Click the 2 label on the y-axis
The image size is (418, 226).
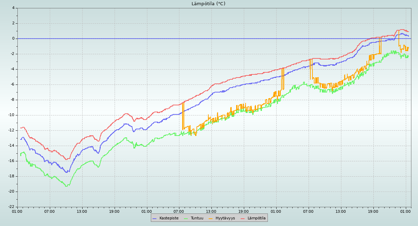(13, 23)
